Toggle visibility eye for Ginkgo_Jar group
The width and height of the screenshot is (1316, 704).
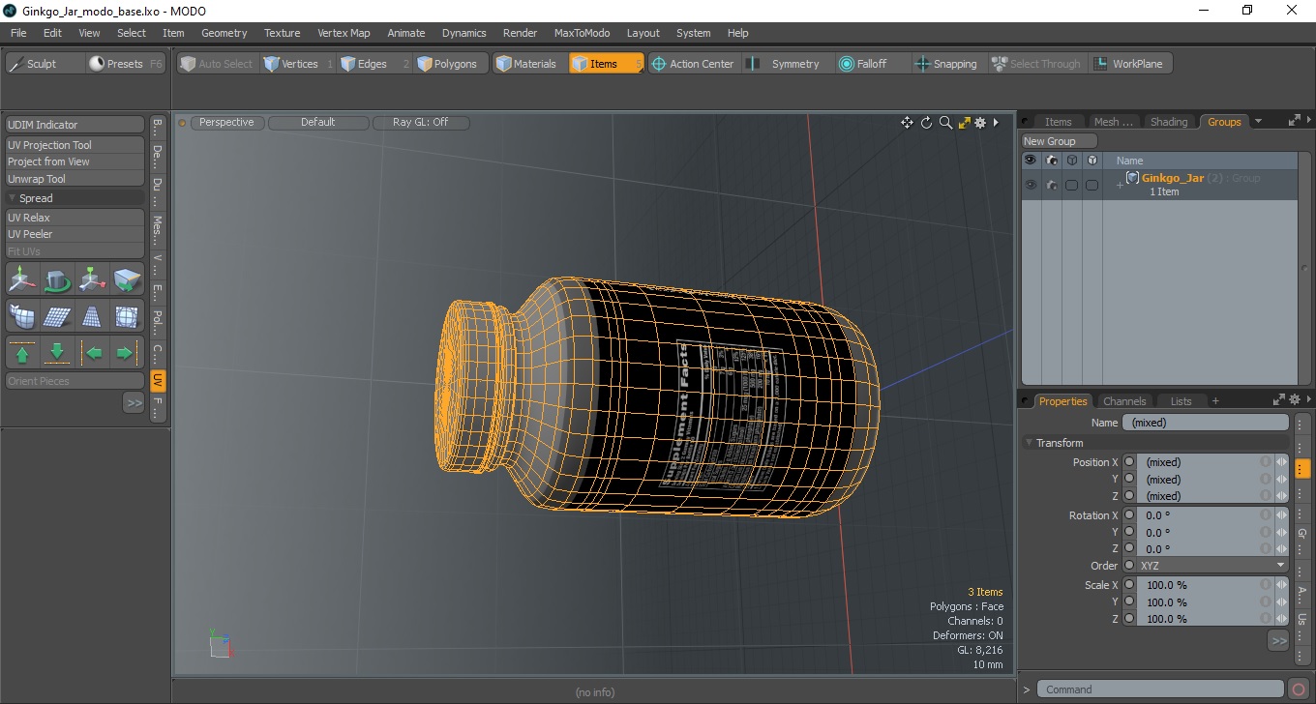(1031, 185)
